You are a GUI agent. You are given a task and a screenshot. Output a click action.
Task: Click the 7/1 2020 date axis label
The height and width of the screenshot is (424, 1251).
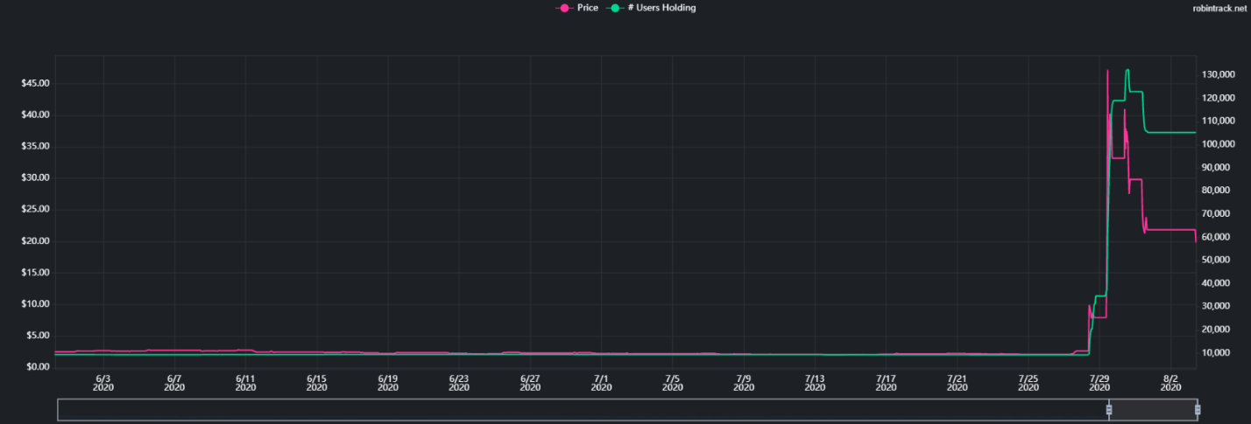602,384
